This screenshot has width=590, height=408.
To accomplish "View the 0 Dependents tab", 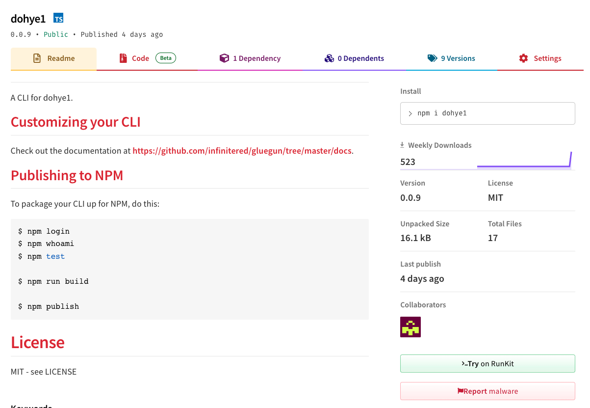I will click(x=354, y=58).
